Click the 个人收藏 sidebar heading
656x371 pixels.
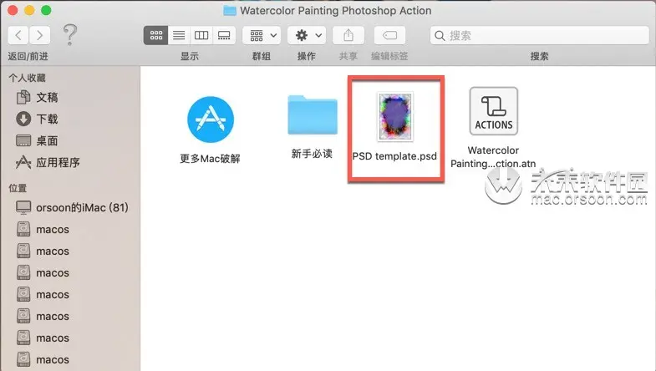pyautogui.click(x=28, y=78)
